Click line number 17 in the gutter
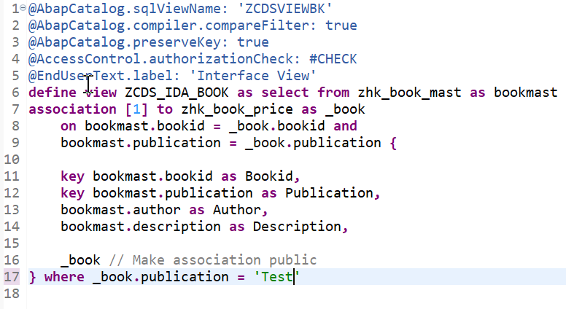The image size is (566, 309). click(x=11, y=277)
